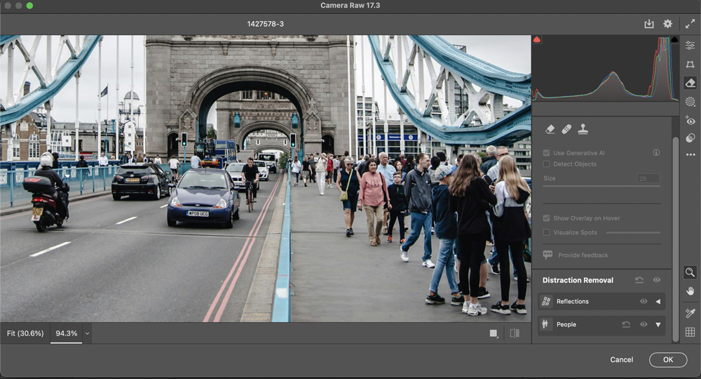This screenshot has height=379, width=701.
Task: Enable Visualize Spots checkbox
Action: [x=546, y=233]
